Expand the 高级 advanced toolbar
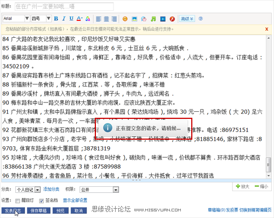Screen dimensions: 274x218 coord(187,19)
